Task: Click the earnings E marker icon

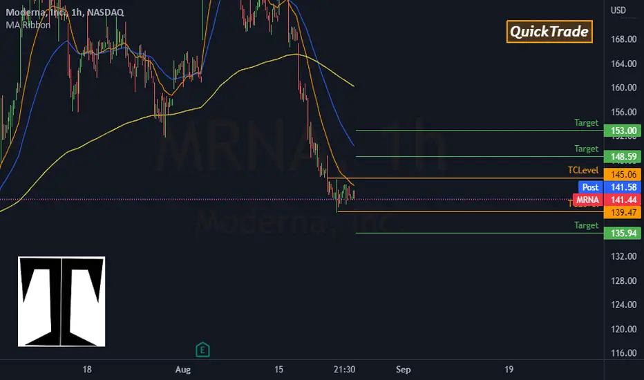Action: 202,350
